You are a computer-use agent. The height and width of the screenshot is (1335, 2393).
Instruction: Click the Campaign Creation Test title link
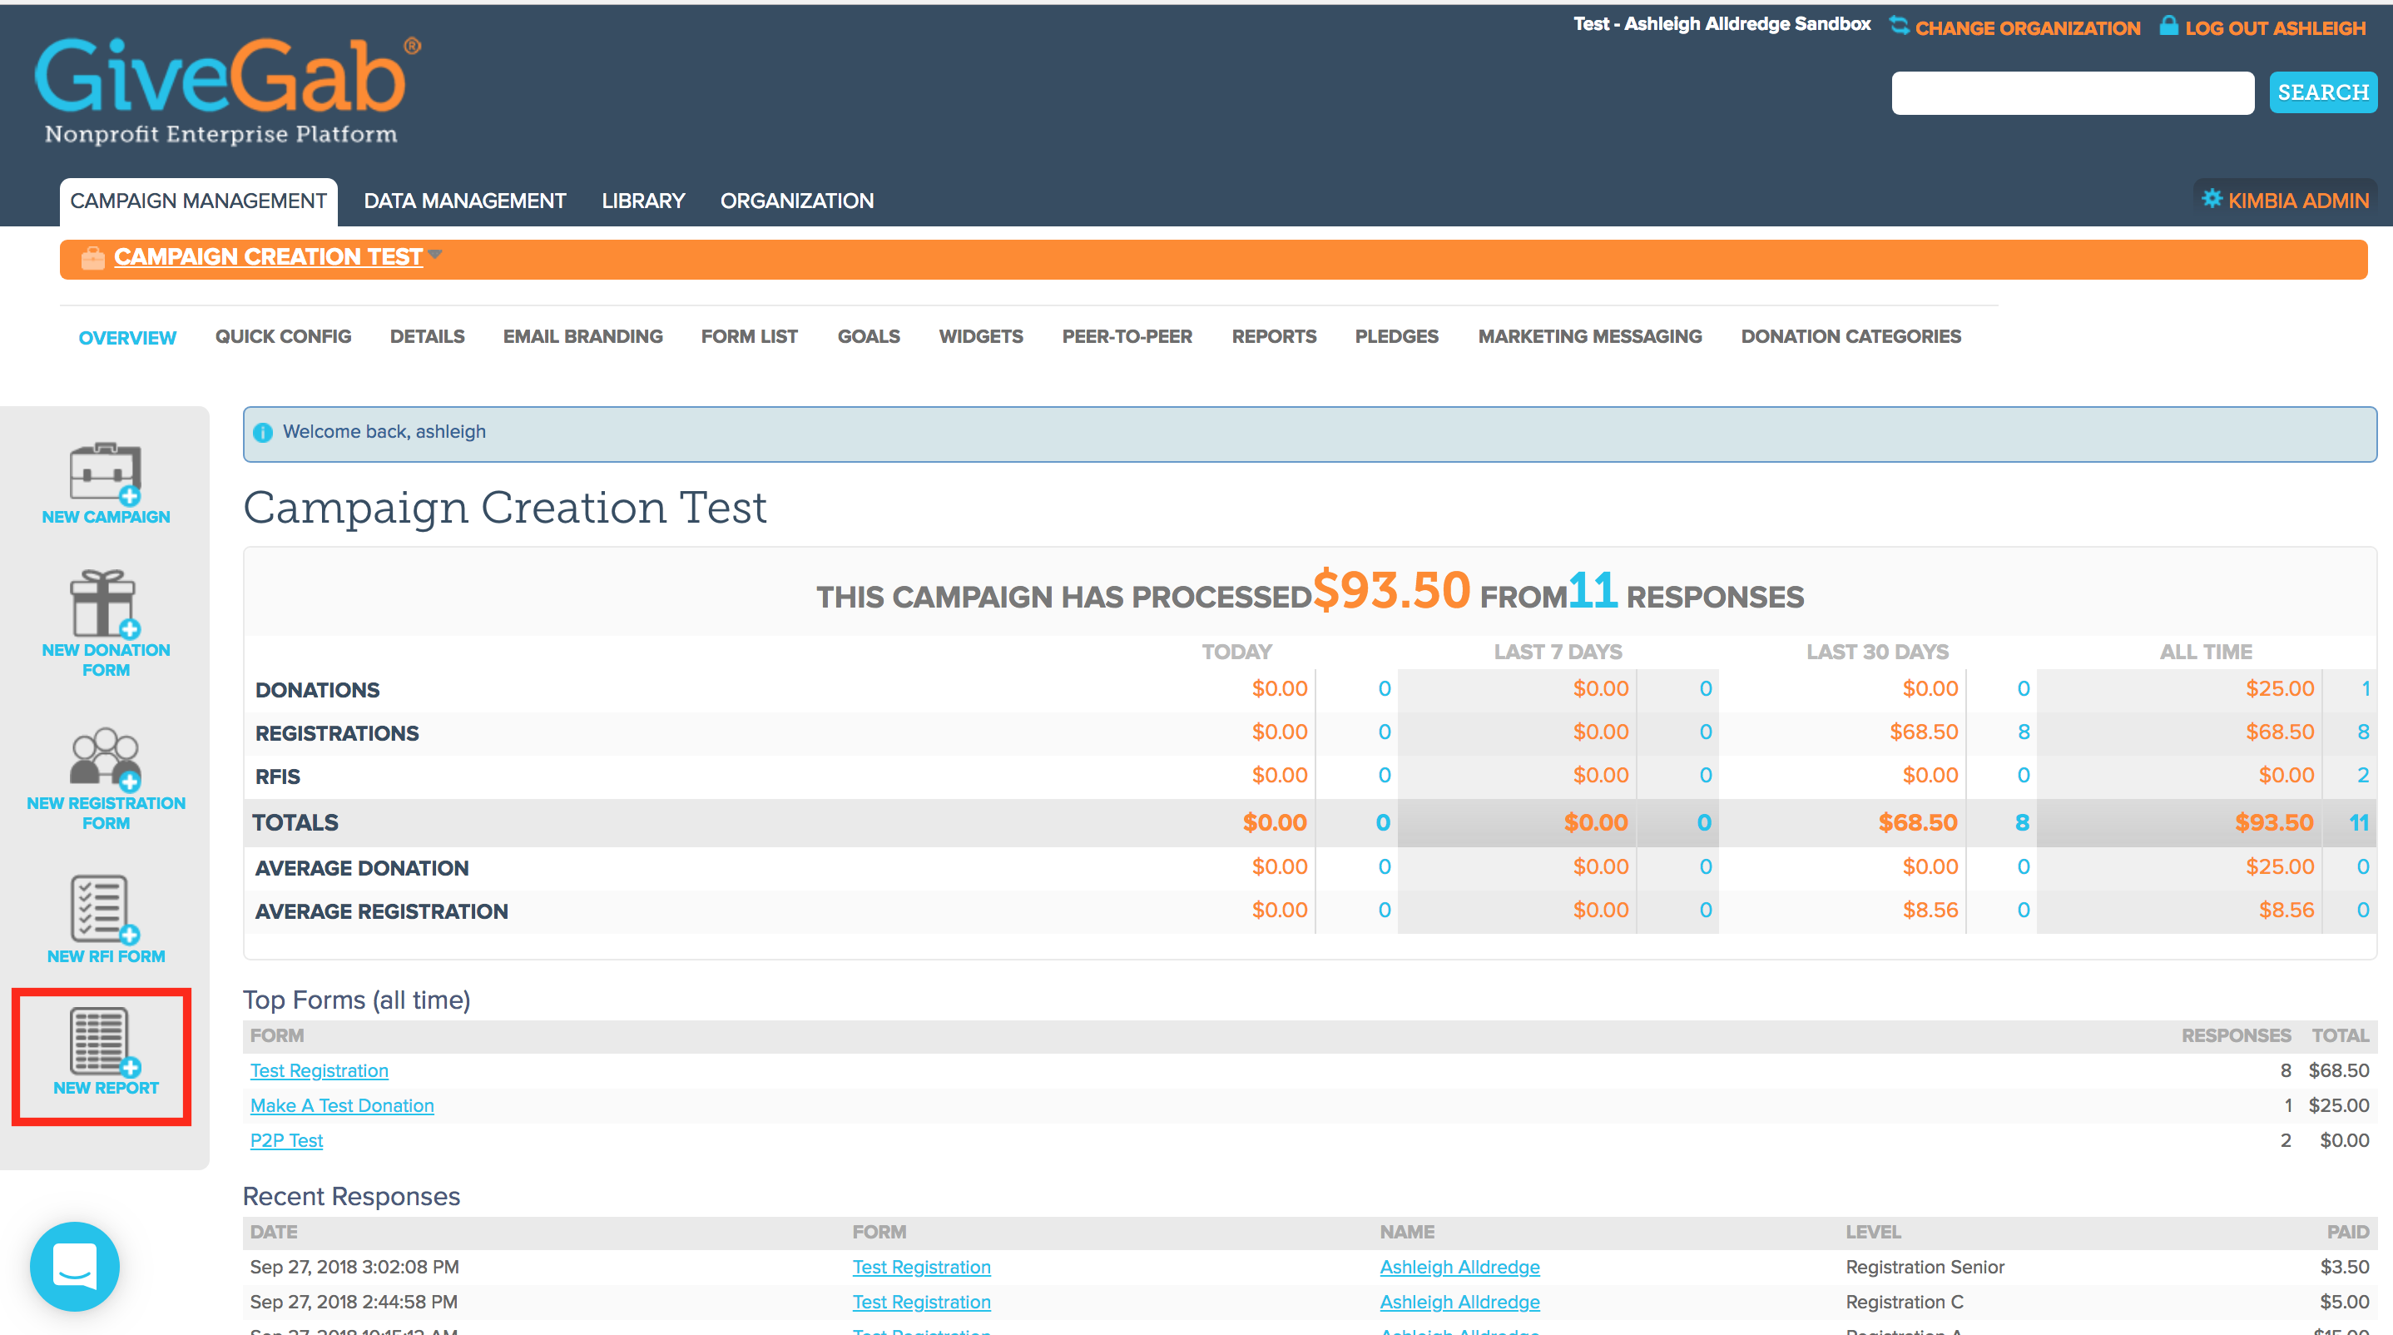(269, 256)
